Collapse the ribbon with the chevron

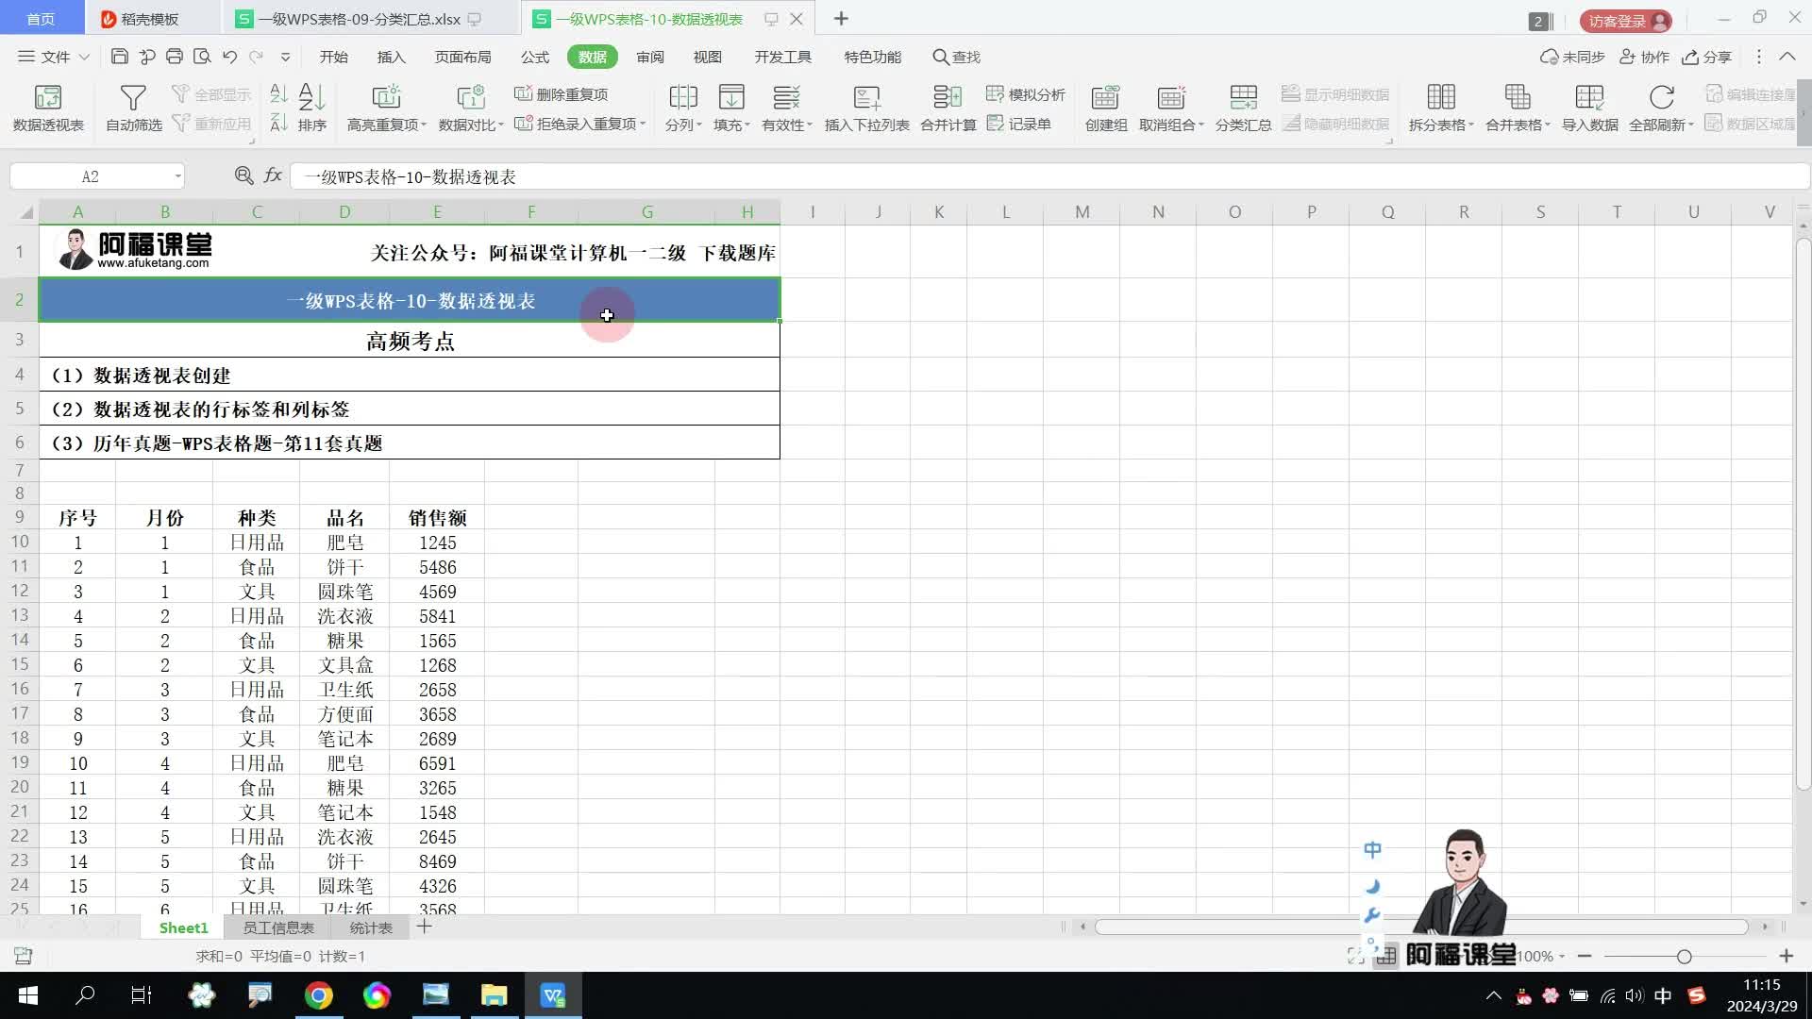click(x=1787, y=57)
